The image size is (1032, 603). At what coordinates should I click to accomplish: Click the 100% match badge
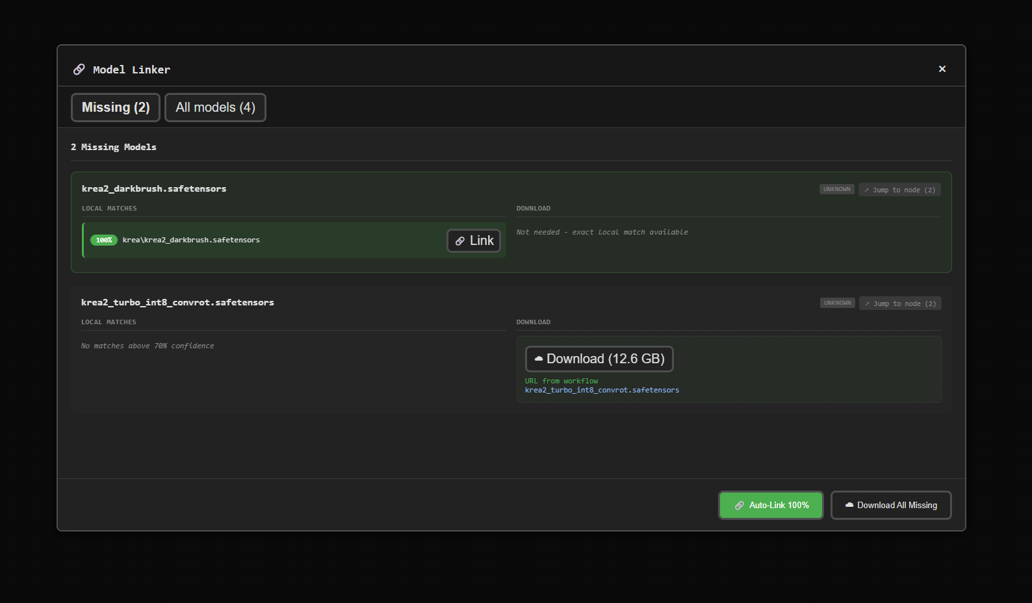(104, 240)
